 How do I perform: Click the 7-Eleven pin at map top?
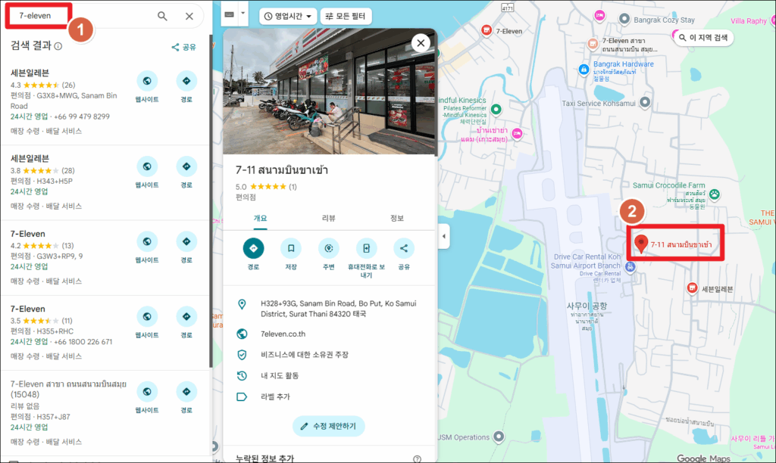coord(487,30)
